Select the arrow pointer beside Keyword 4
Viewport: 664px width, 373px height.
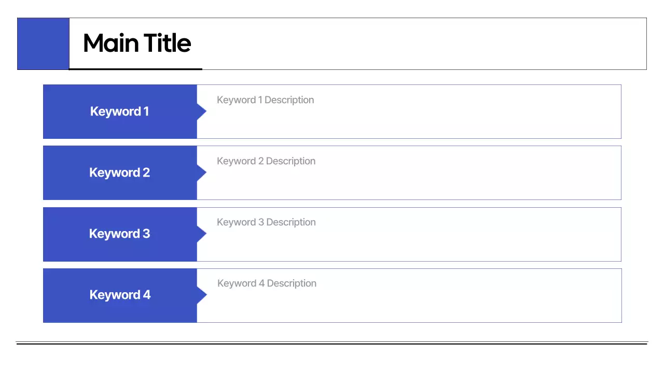tap(202, 295)
